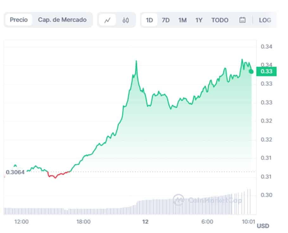Click the 0.3064 opening price label
Screen dimensions: 288x233
[x=15, y=173]
